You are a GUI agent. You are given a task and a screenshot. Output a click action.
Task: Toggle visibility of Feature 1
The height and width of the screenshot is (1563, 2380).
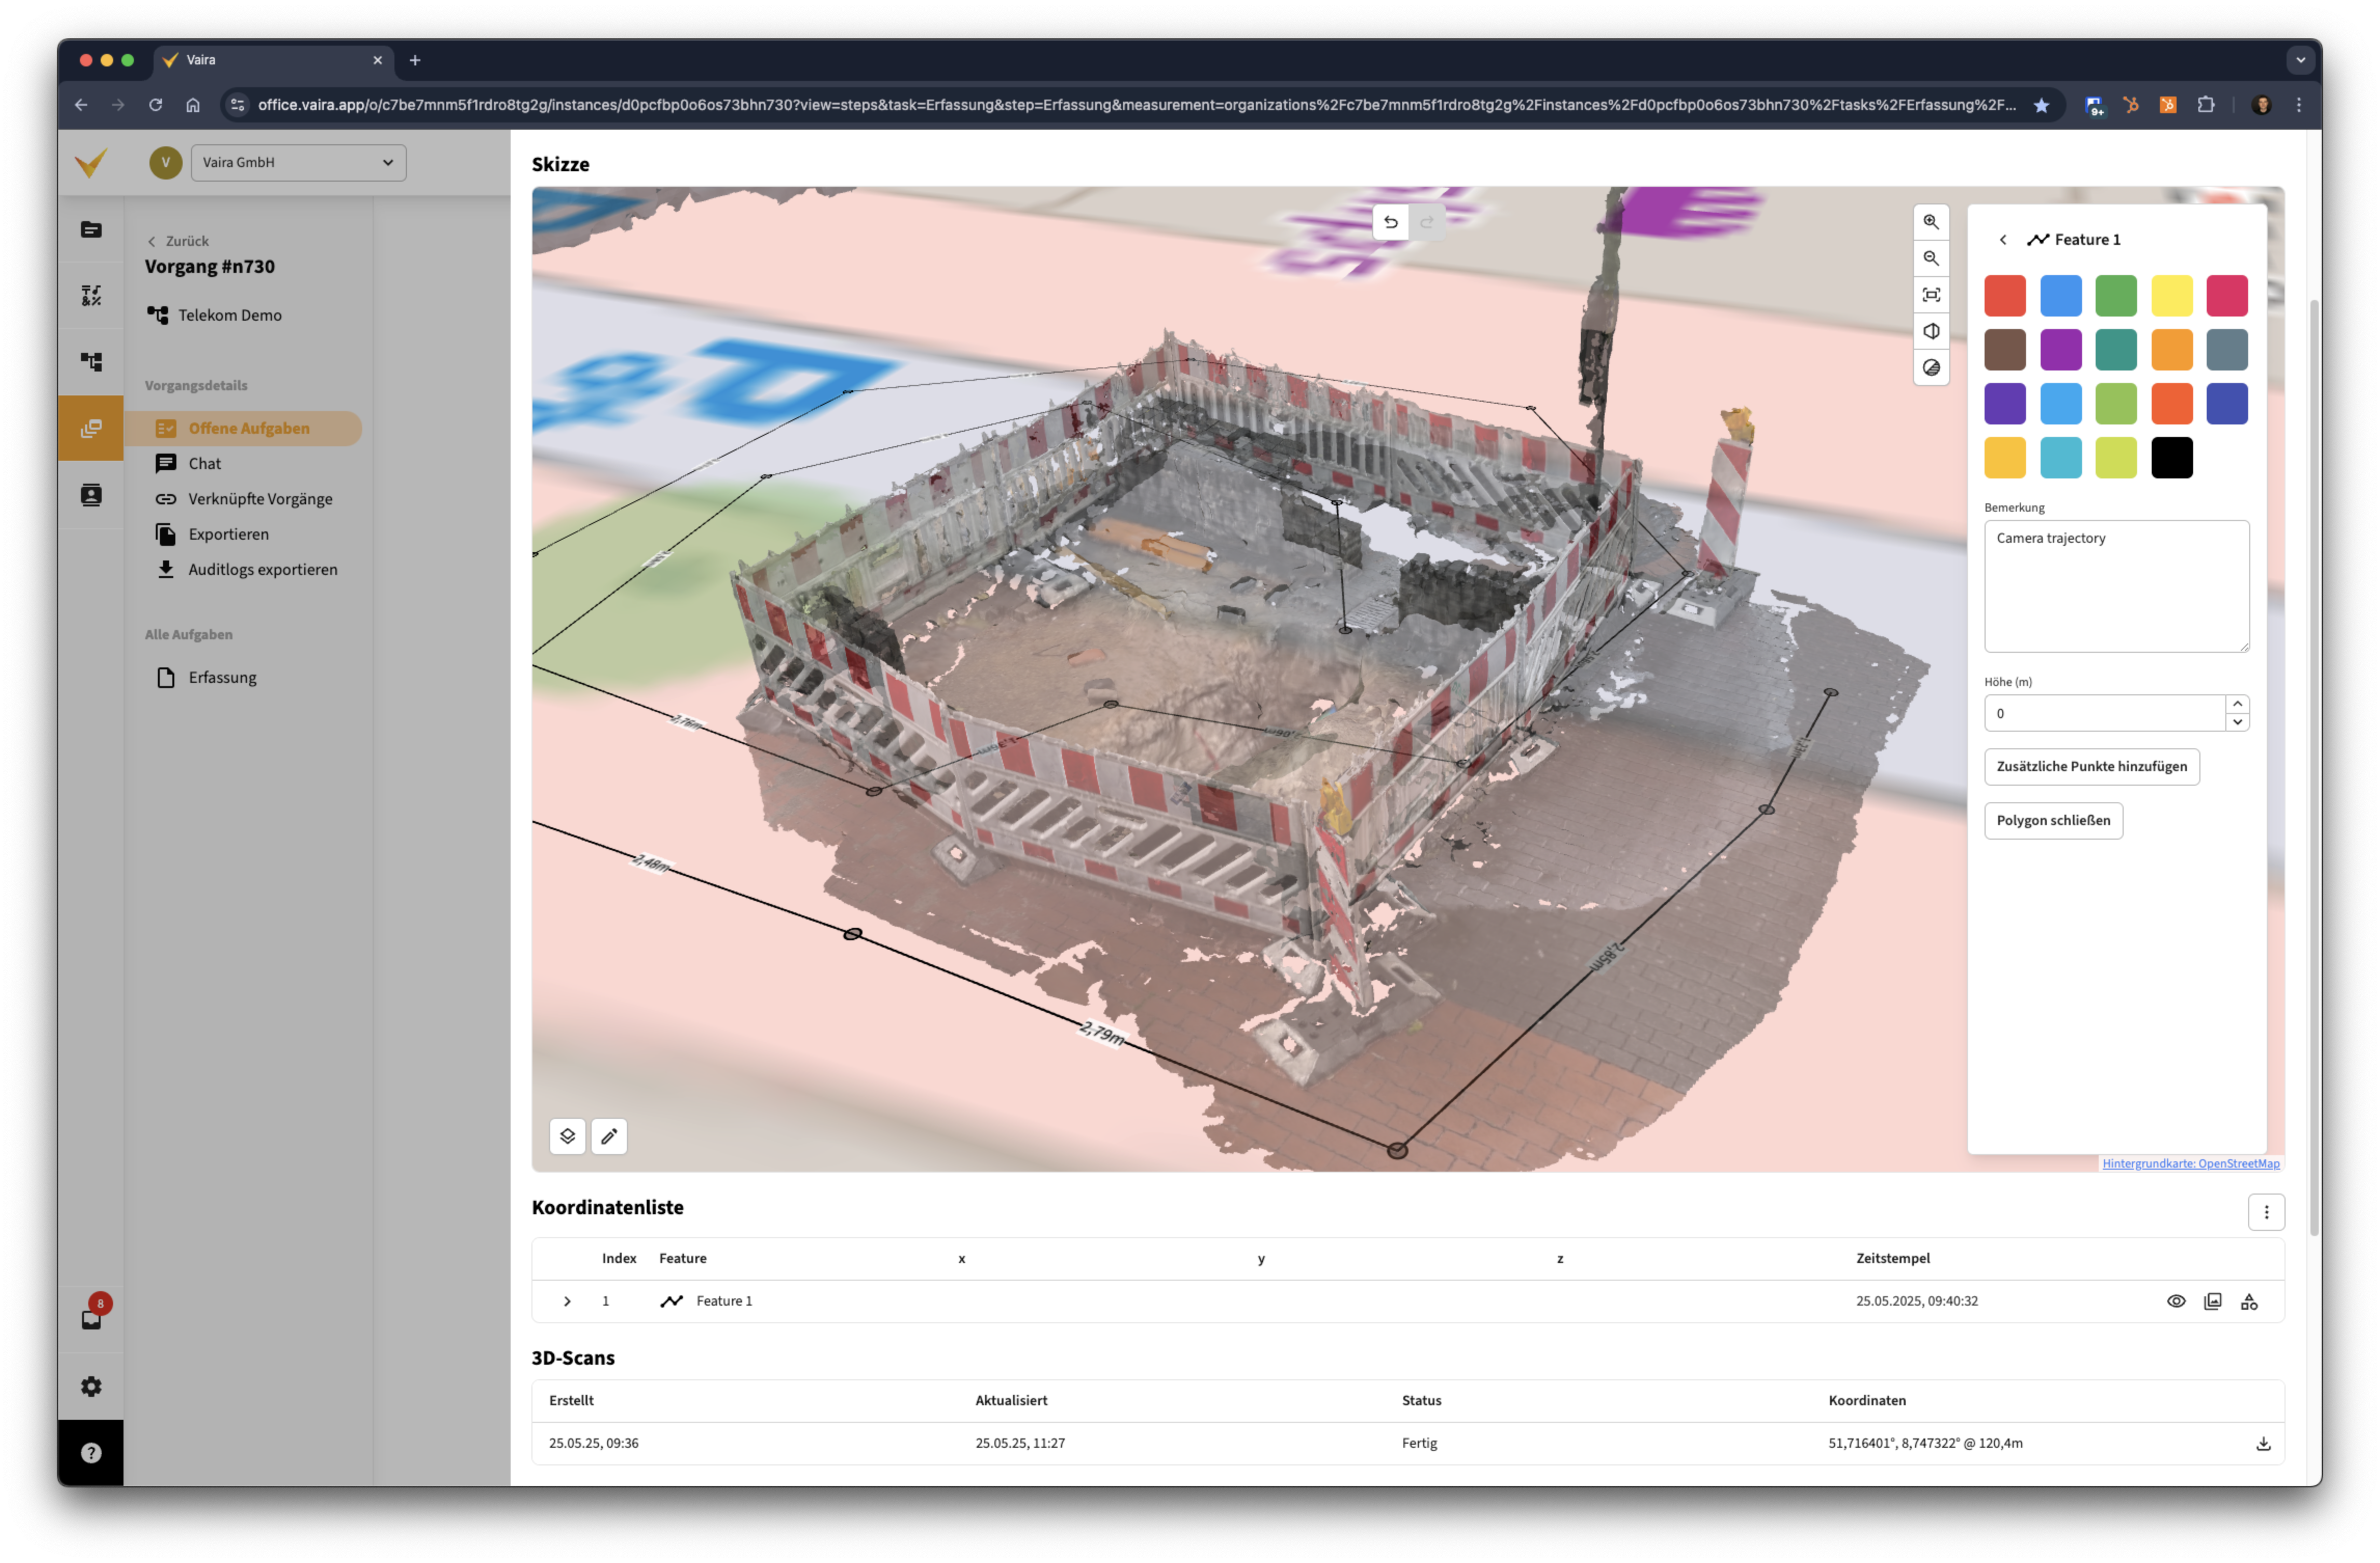[2176, 1301]
